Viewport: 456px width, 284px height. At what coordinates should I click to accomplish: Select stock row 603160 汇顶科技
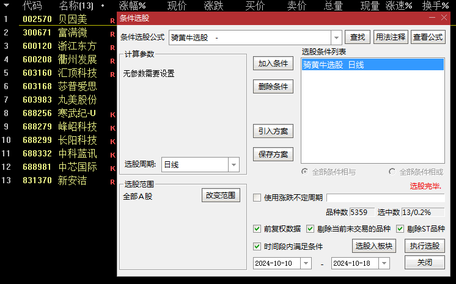pyautogui.click(x=58, y=73)
